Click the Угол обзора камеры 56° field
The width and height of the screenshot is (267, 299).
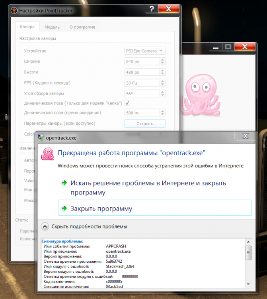click(x=142, y=94)
